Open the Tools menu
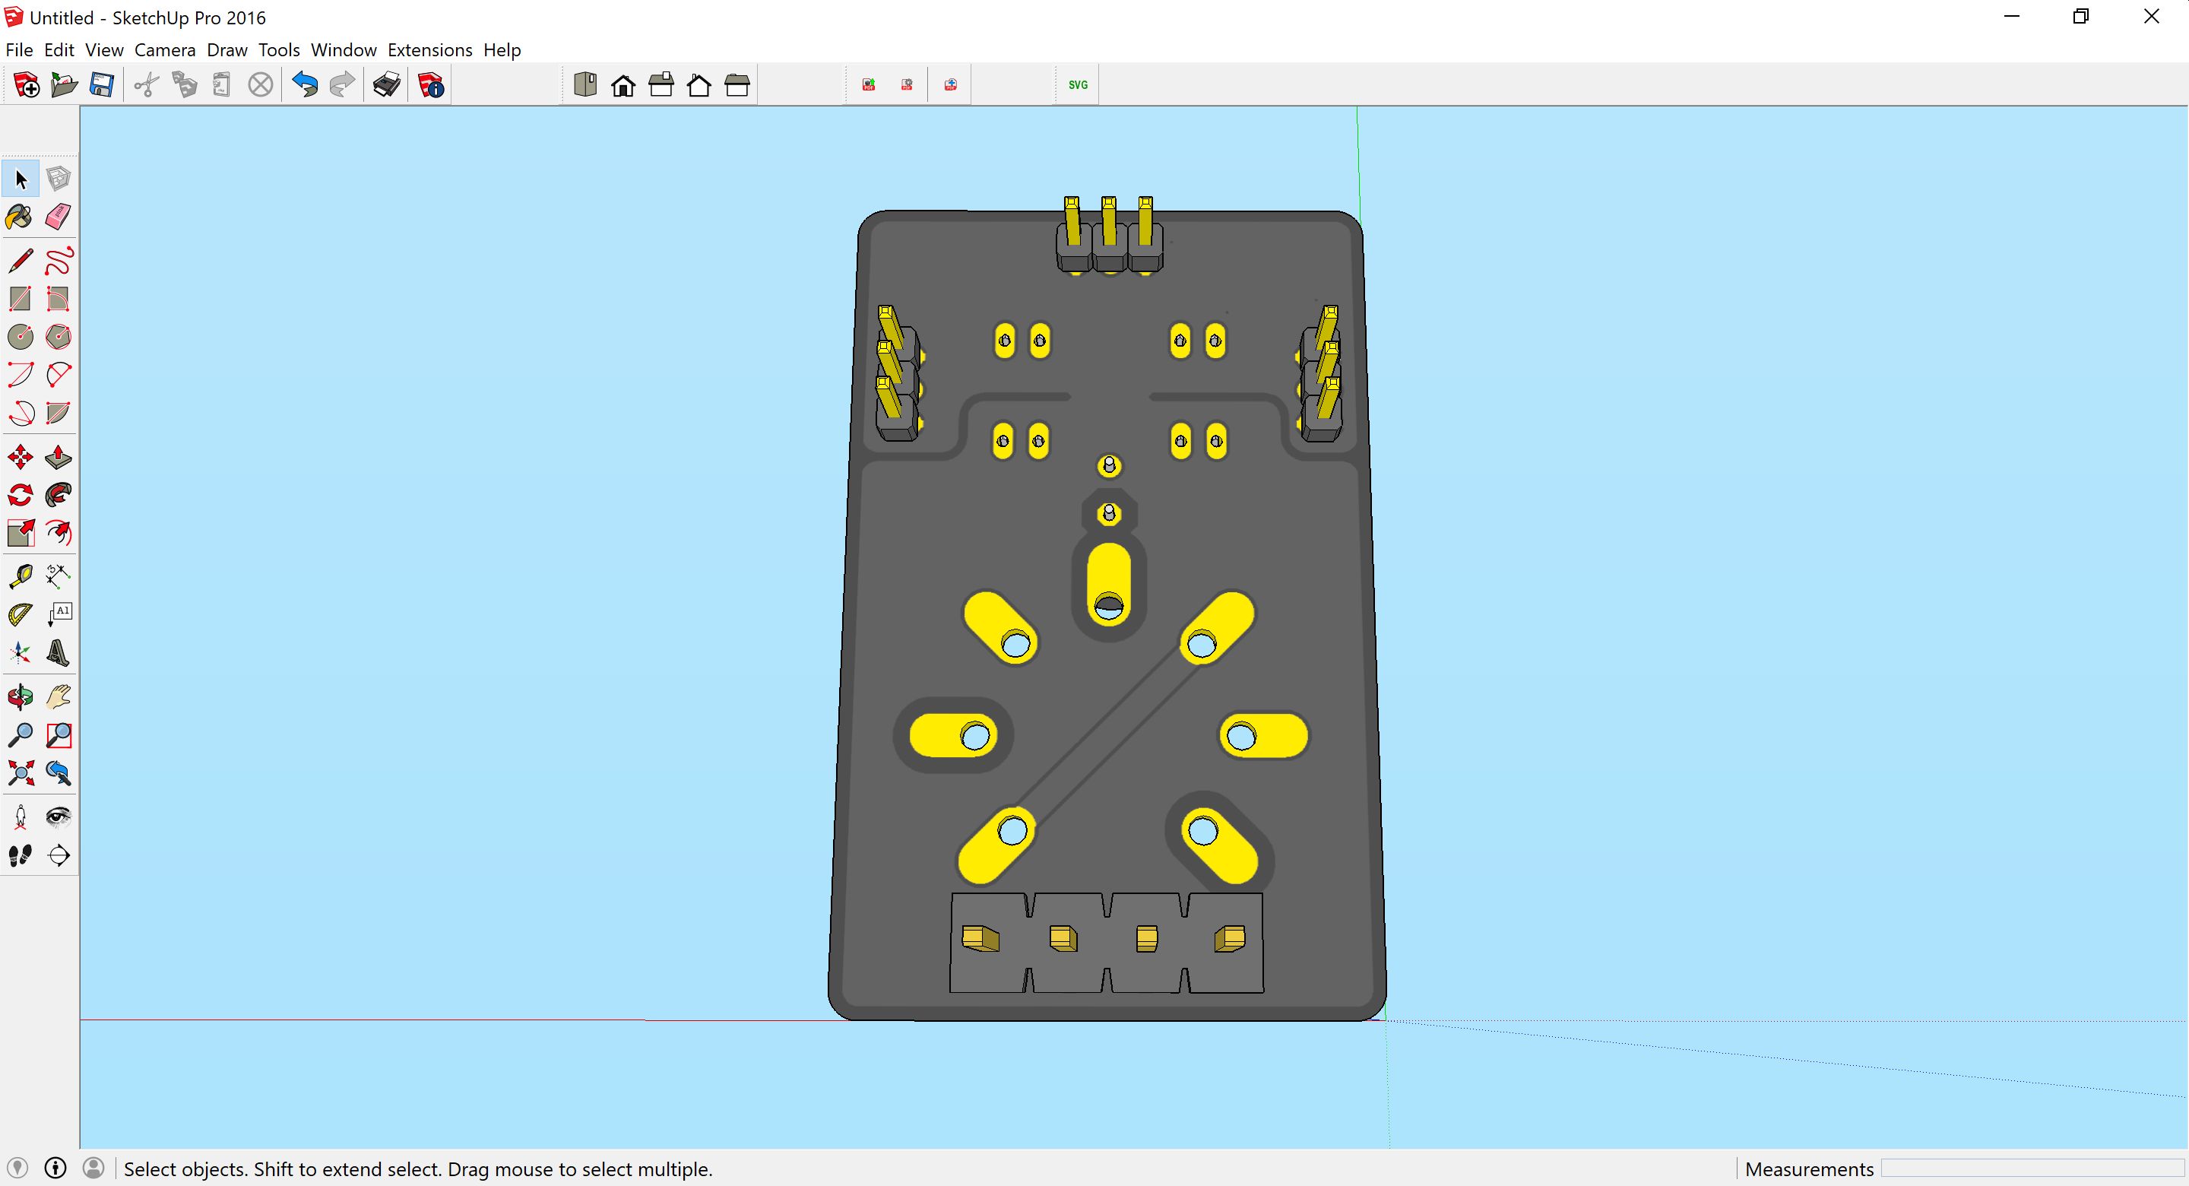This screenshot has width=2189, height=1186. pyautogui.click(x=279, y=50)
